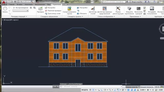Open the AutoCAD application menu logo

tap(4, 3)
